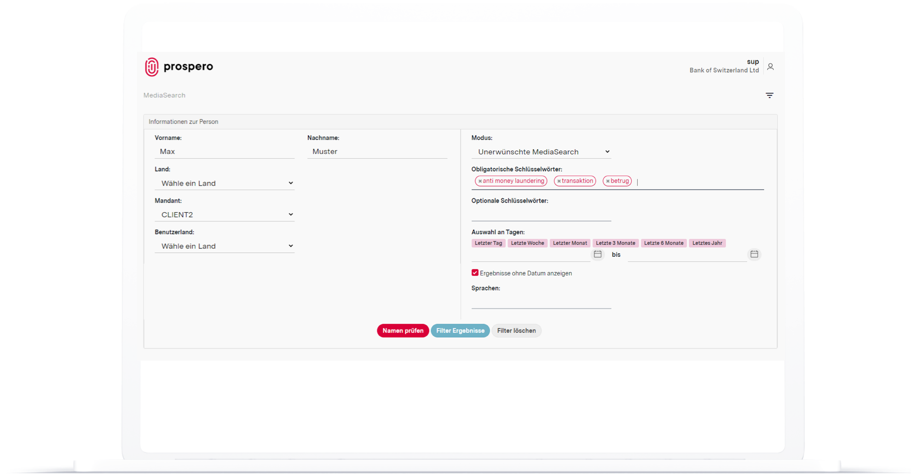Viewport: 911px width, 475px height.
Task: Open the Land dropdown
Action: (x=225, y=183)
